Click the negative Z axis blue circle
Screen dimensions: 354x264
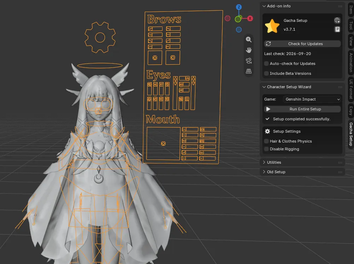pos(239,30)
